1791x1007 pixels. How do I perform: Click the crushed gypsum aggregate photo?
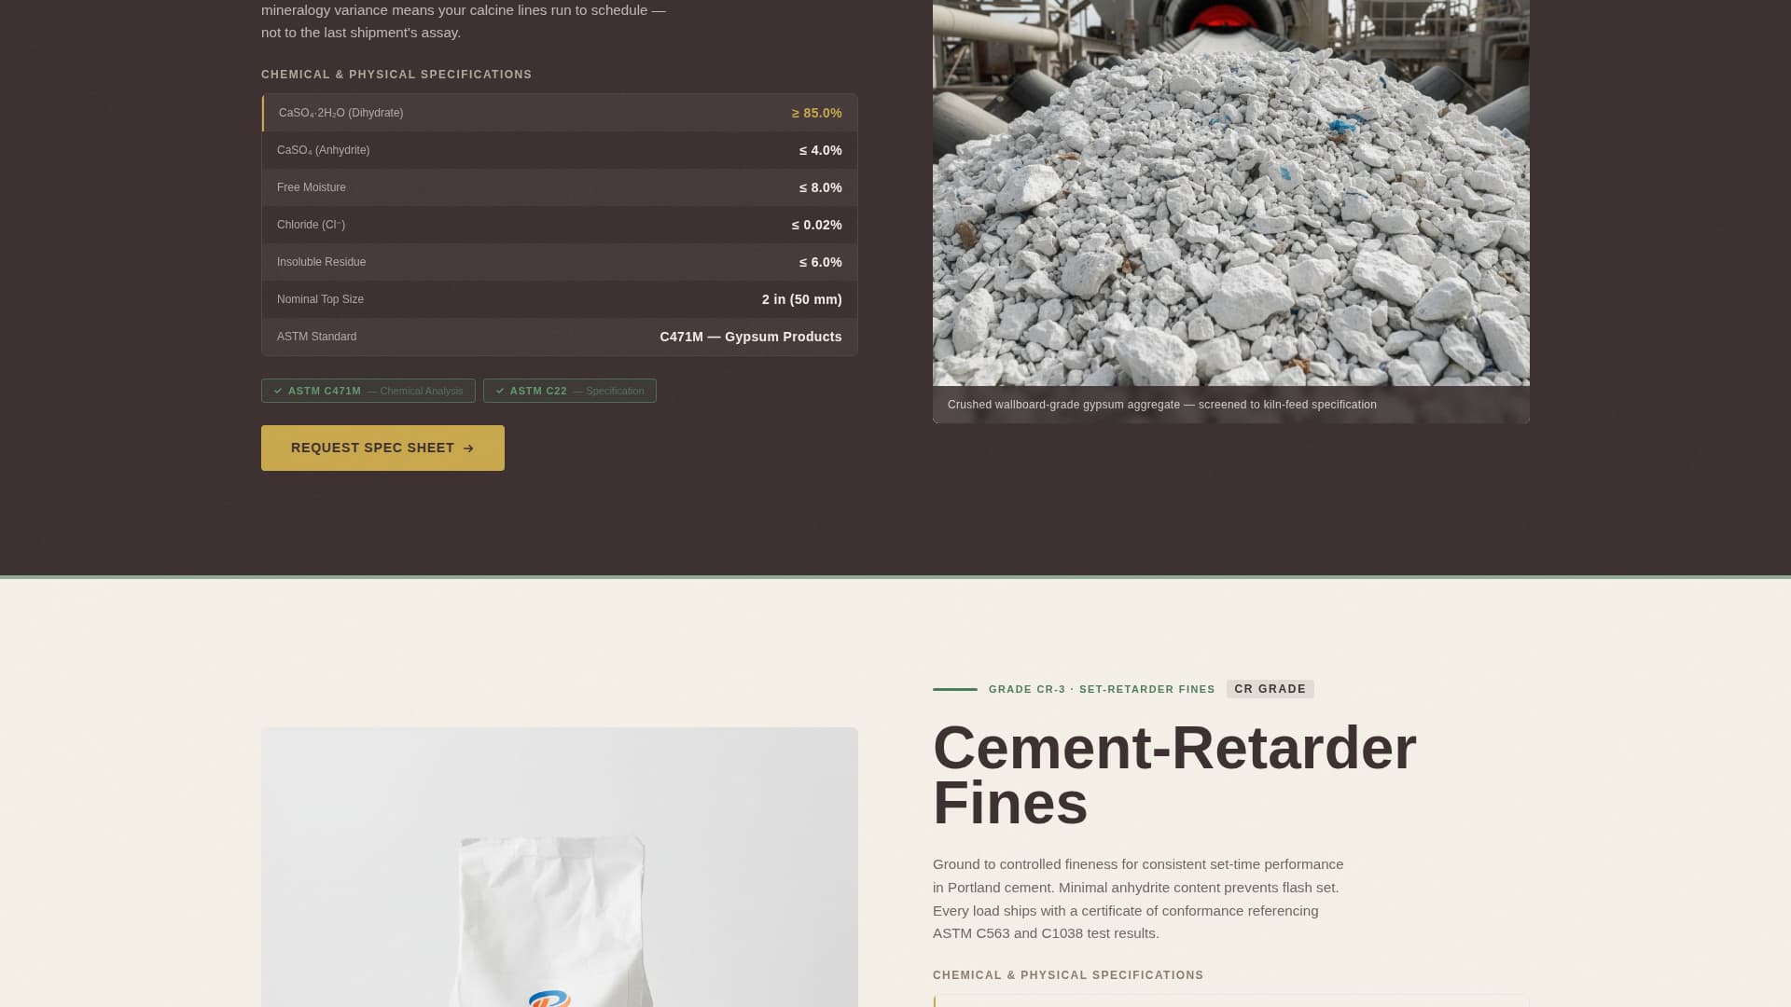point(1231,192)
